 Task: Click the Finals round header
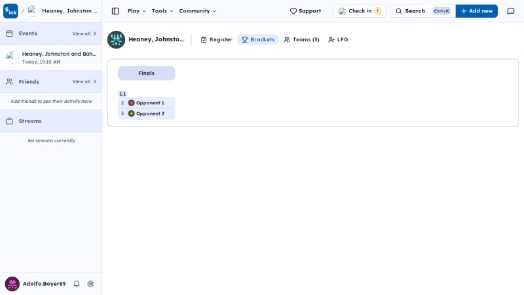click(146, 73)
